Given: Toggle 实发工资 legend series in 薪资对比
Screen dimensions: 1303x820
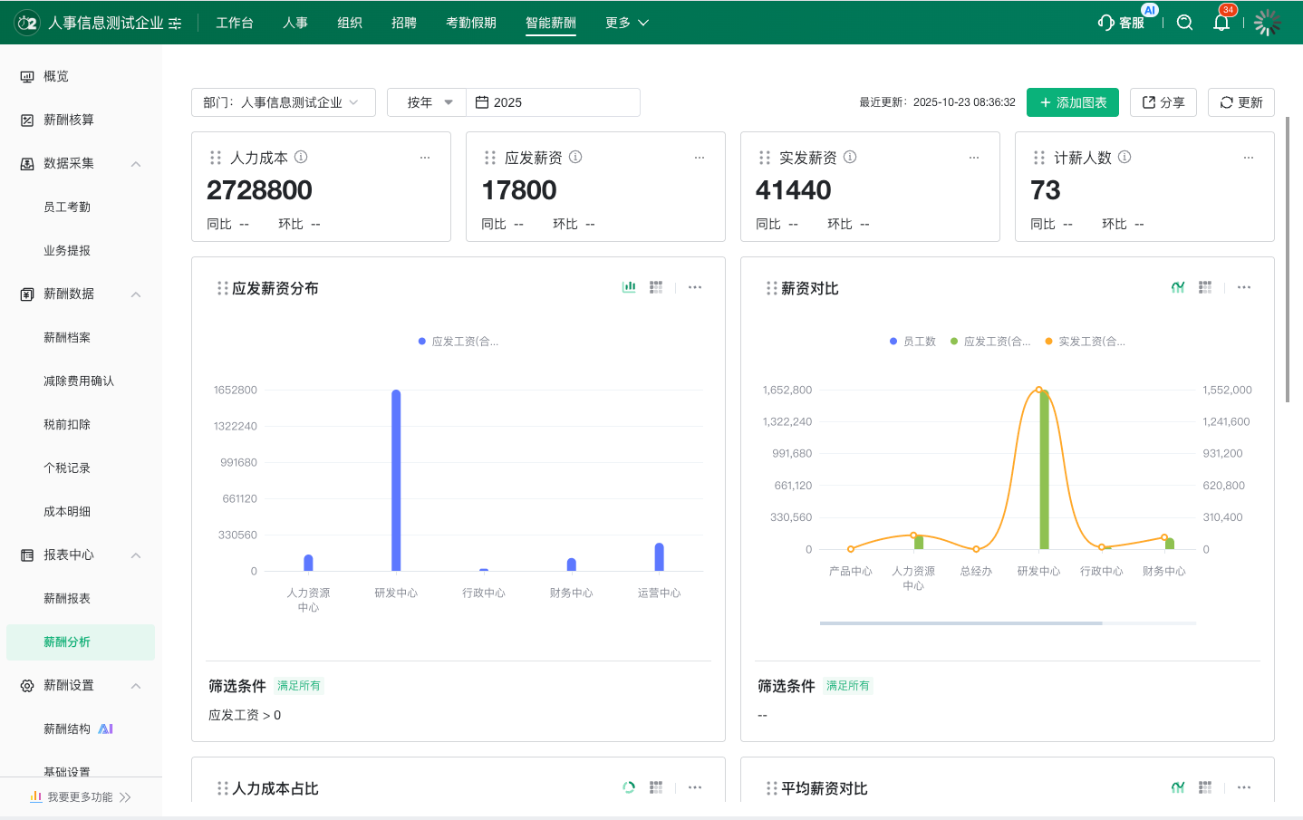Looking at the screenshot, I should (1085, 342).
